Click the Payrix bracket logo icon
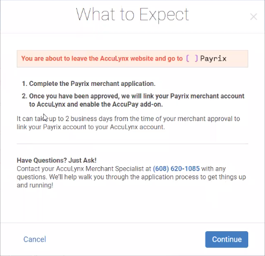The width and height of the screenshot is (265, 256). (x=192, y=58)
